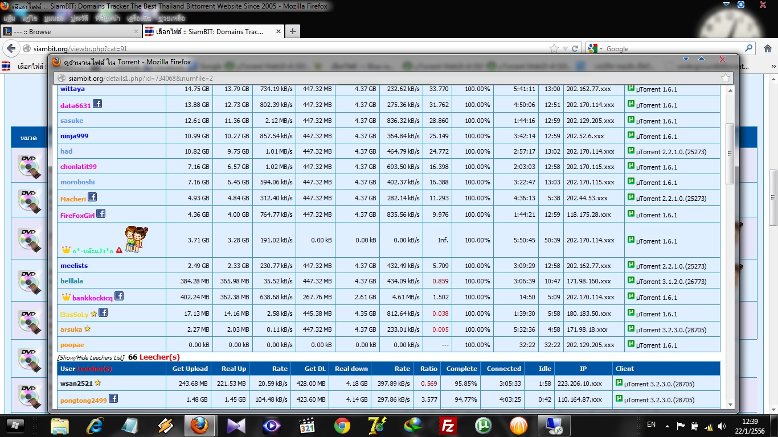Click Facebook icon next to data6631
This screenshot has height=437, width=778.
pyautogui.click(x=97, y=104)
